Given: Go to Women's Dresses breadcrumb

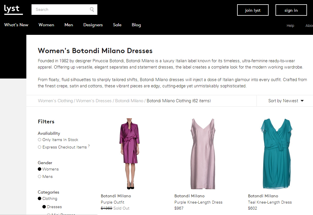Looking at the screenshot, I should [x=94, y=101].
